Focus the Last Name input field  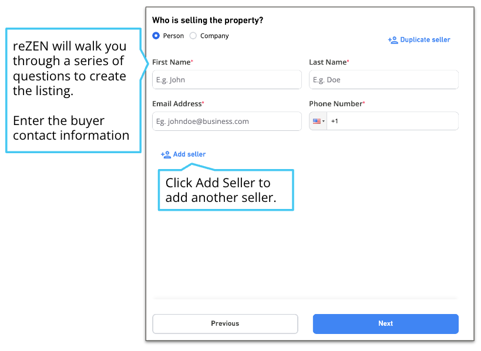pyautogui.click(x=384, y=80)
